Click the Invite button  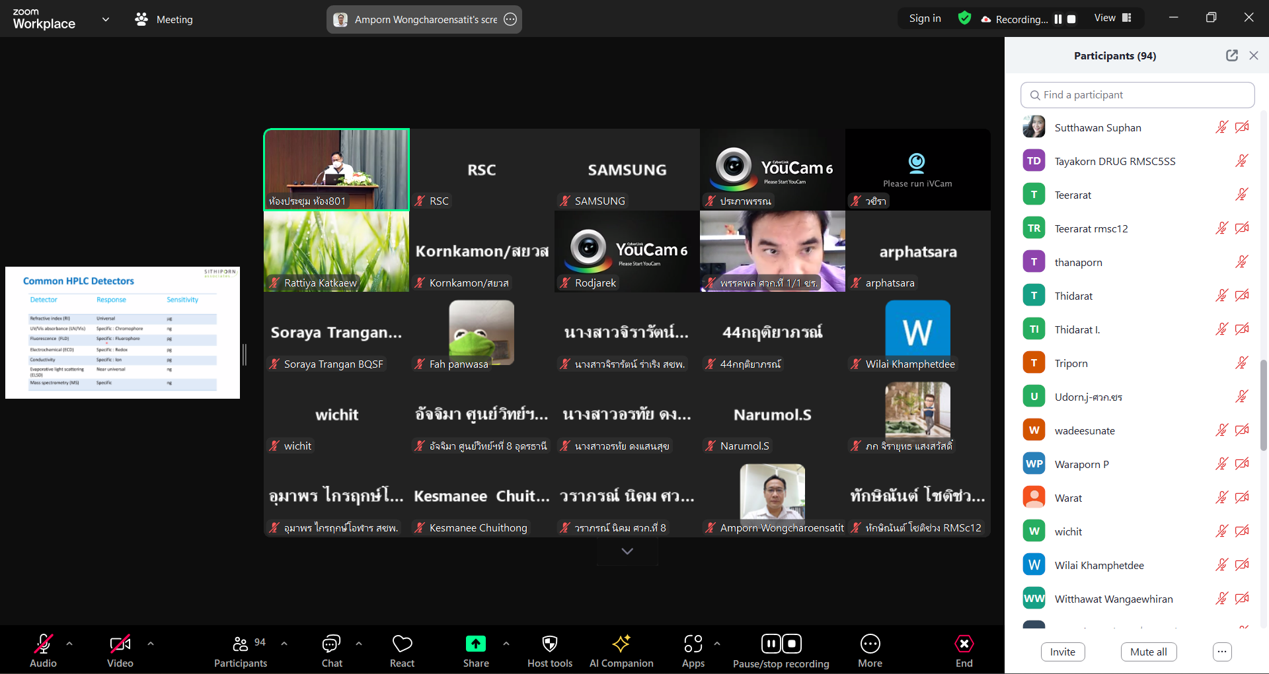(1062, 652)
